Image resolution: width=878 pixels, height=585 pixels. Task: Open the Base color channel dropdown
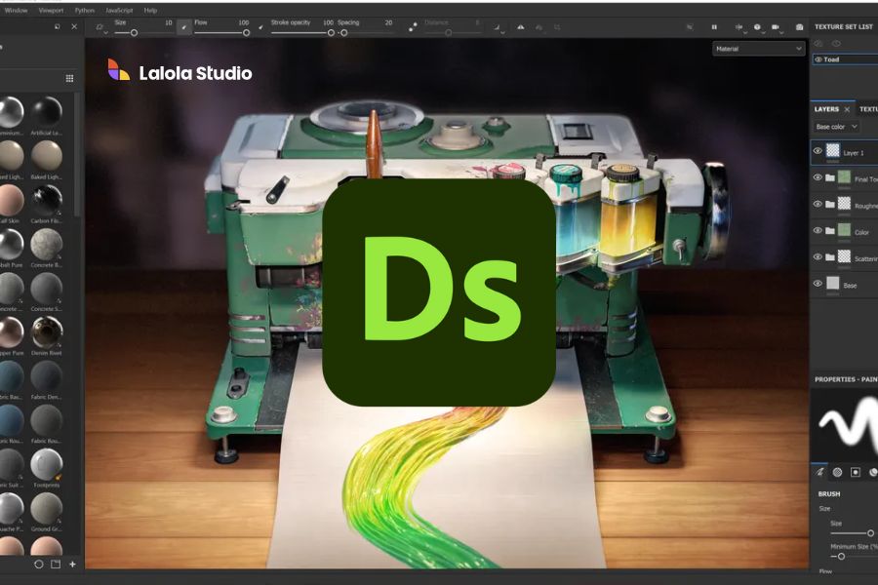835,127
